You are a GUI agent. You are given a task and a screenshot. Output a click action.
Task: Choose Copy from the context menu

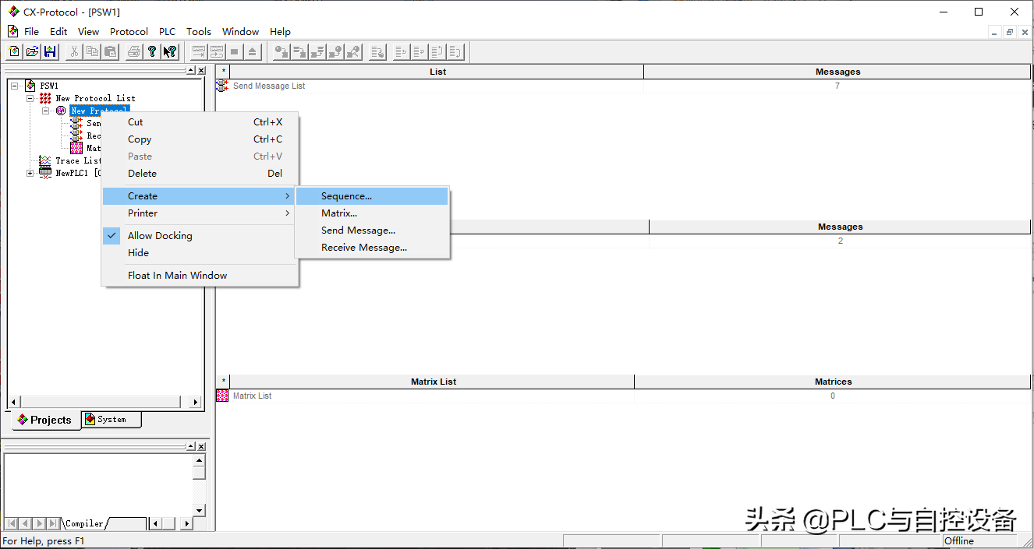pos(200,139)
